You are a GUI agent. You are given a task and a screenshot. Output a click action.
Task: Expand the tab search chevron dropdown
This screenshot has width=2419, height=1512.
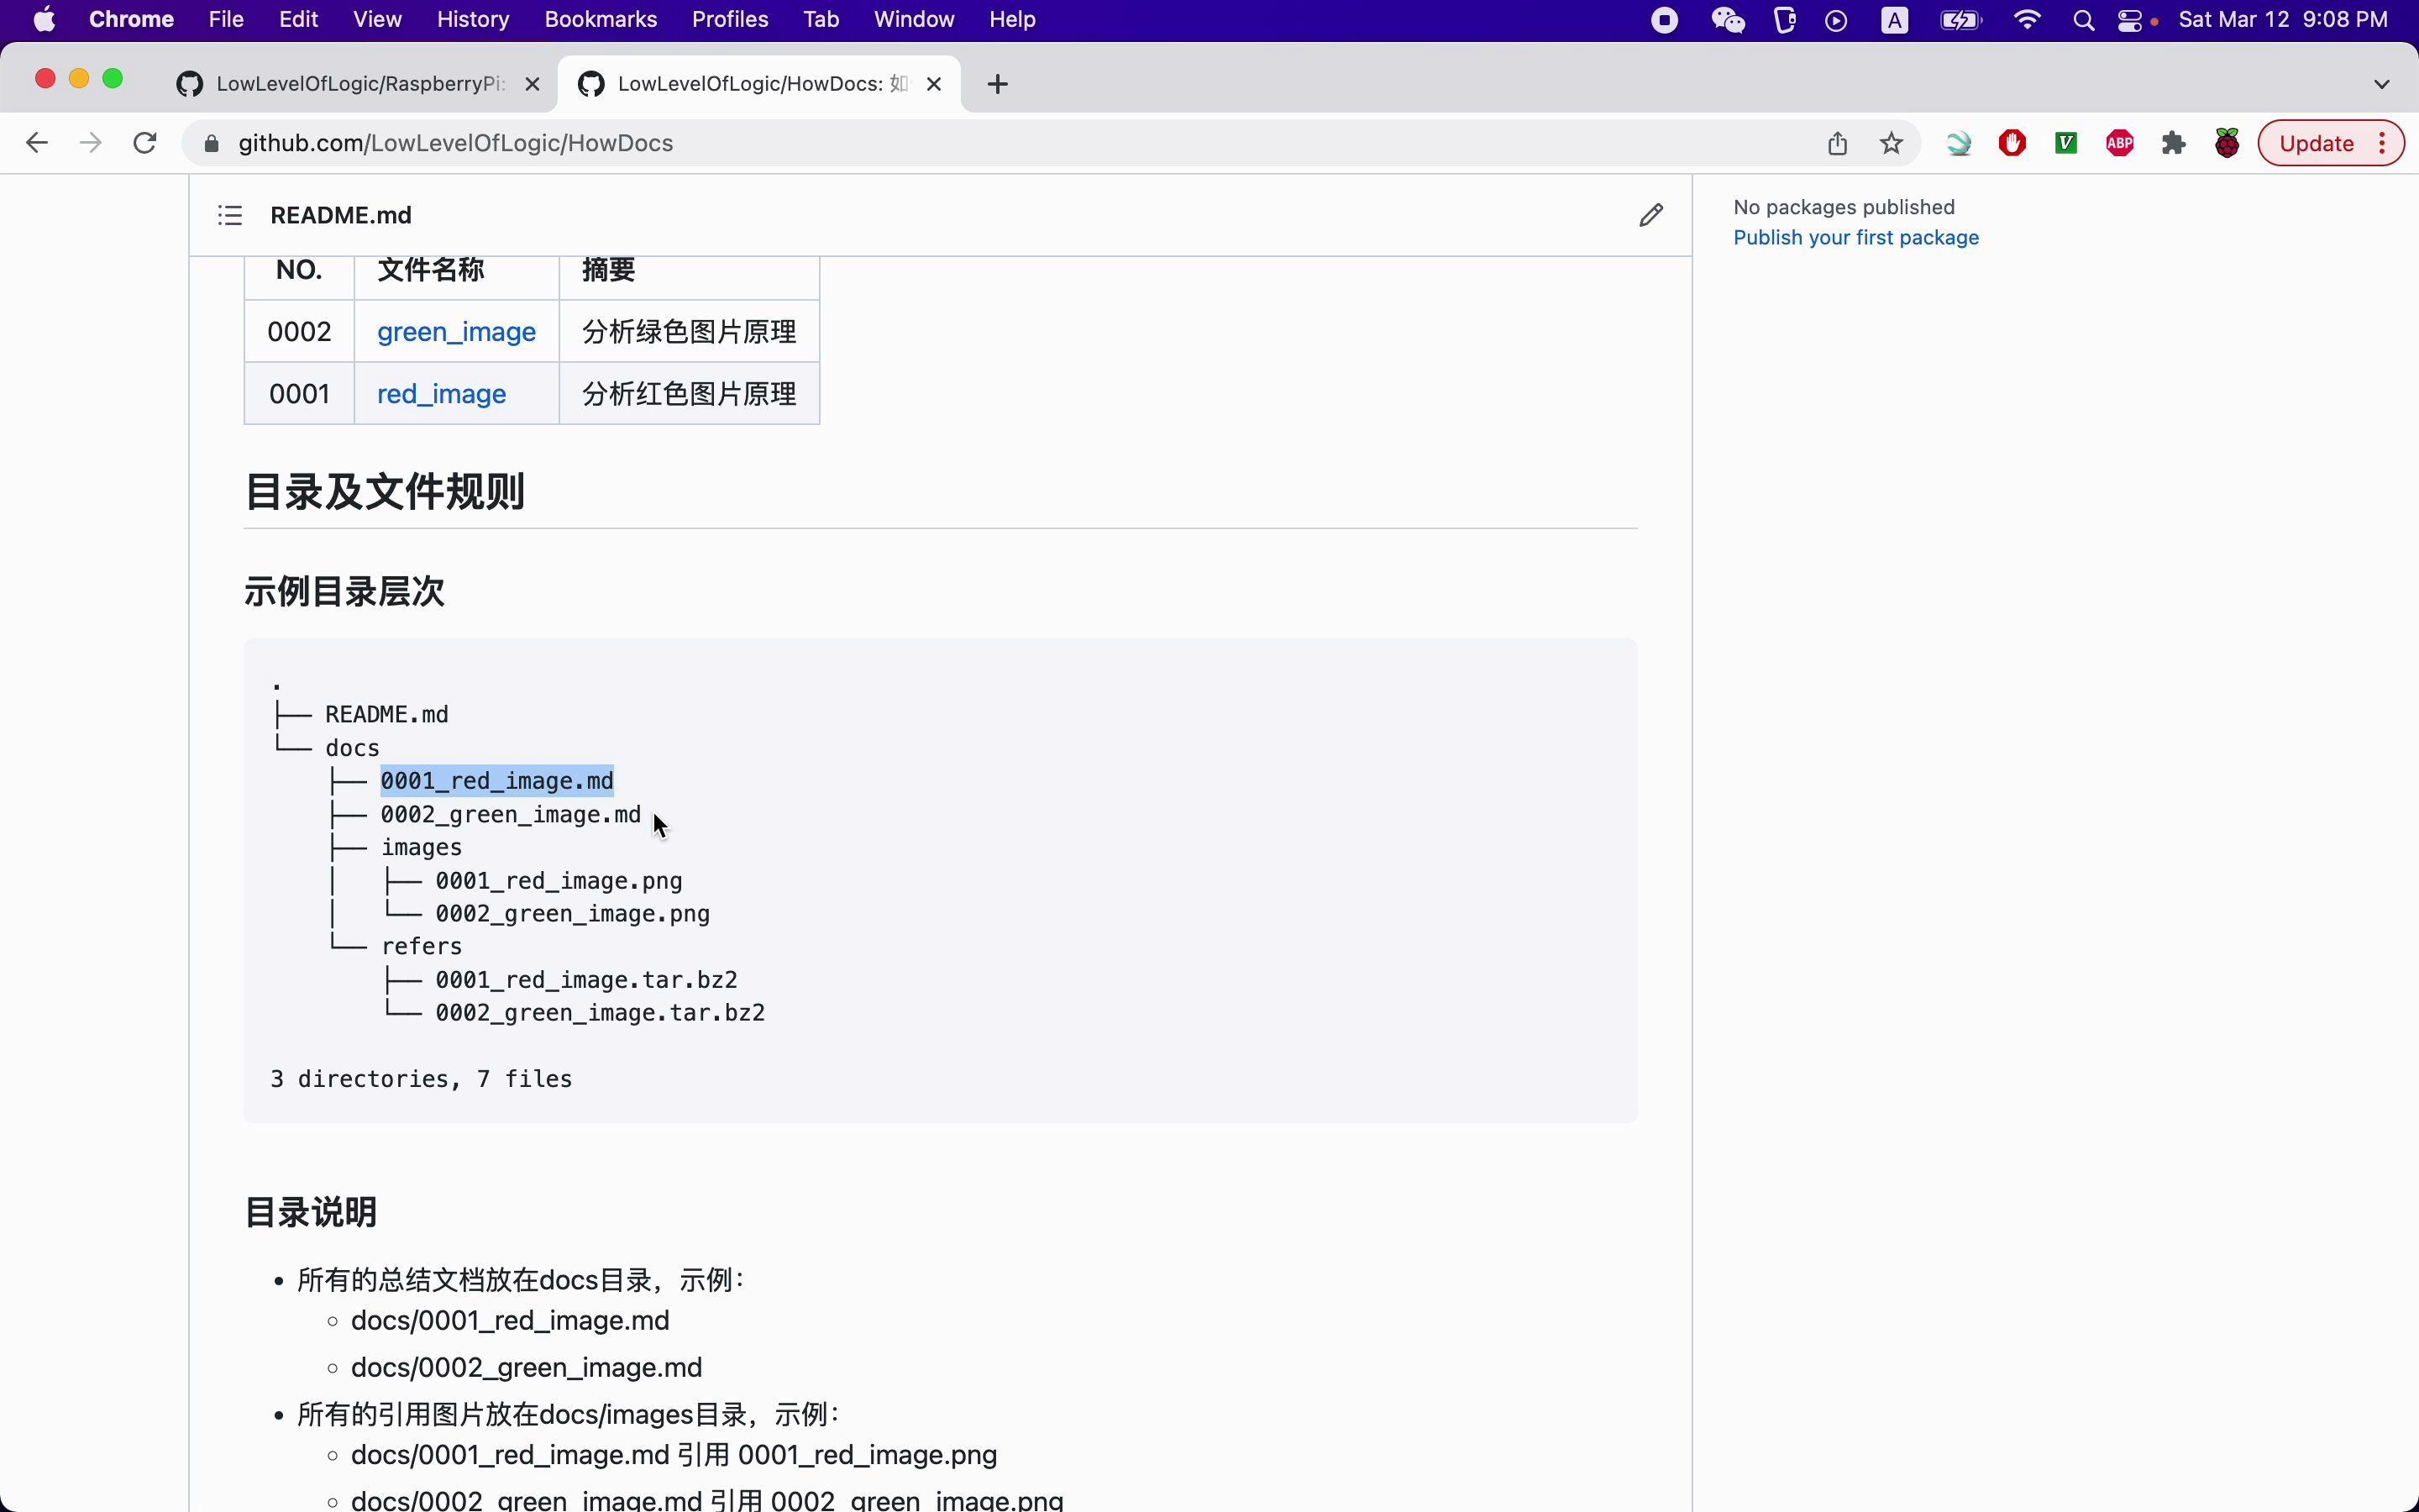tap(2381, 84)
